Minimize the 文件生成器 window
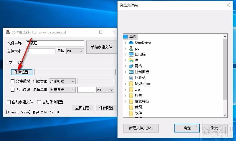The width and height of the screenshot is (236, 141). click(x=88, y=32)
